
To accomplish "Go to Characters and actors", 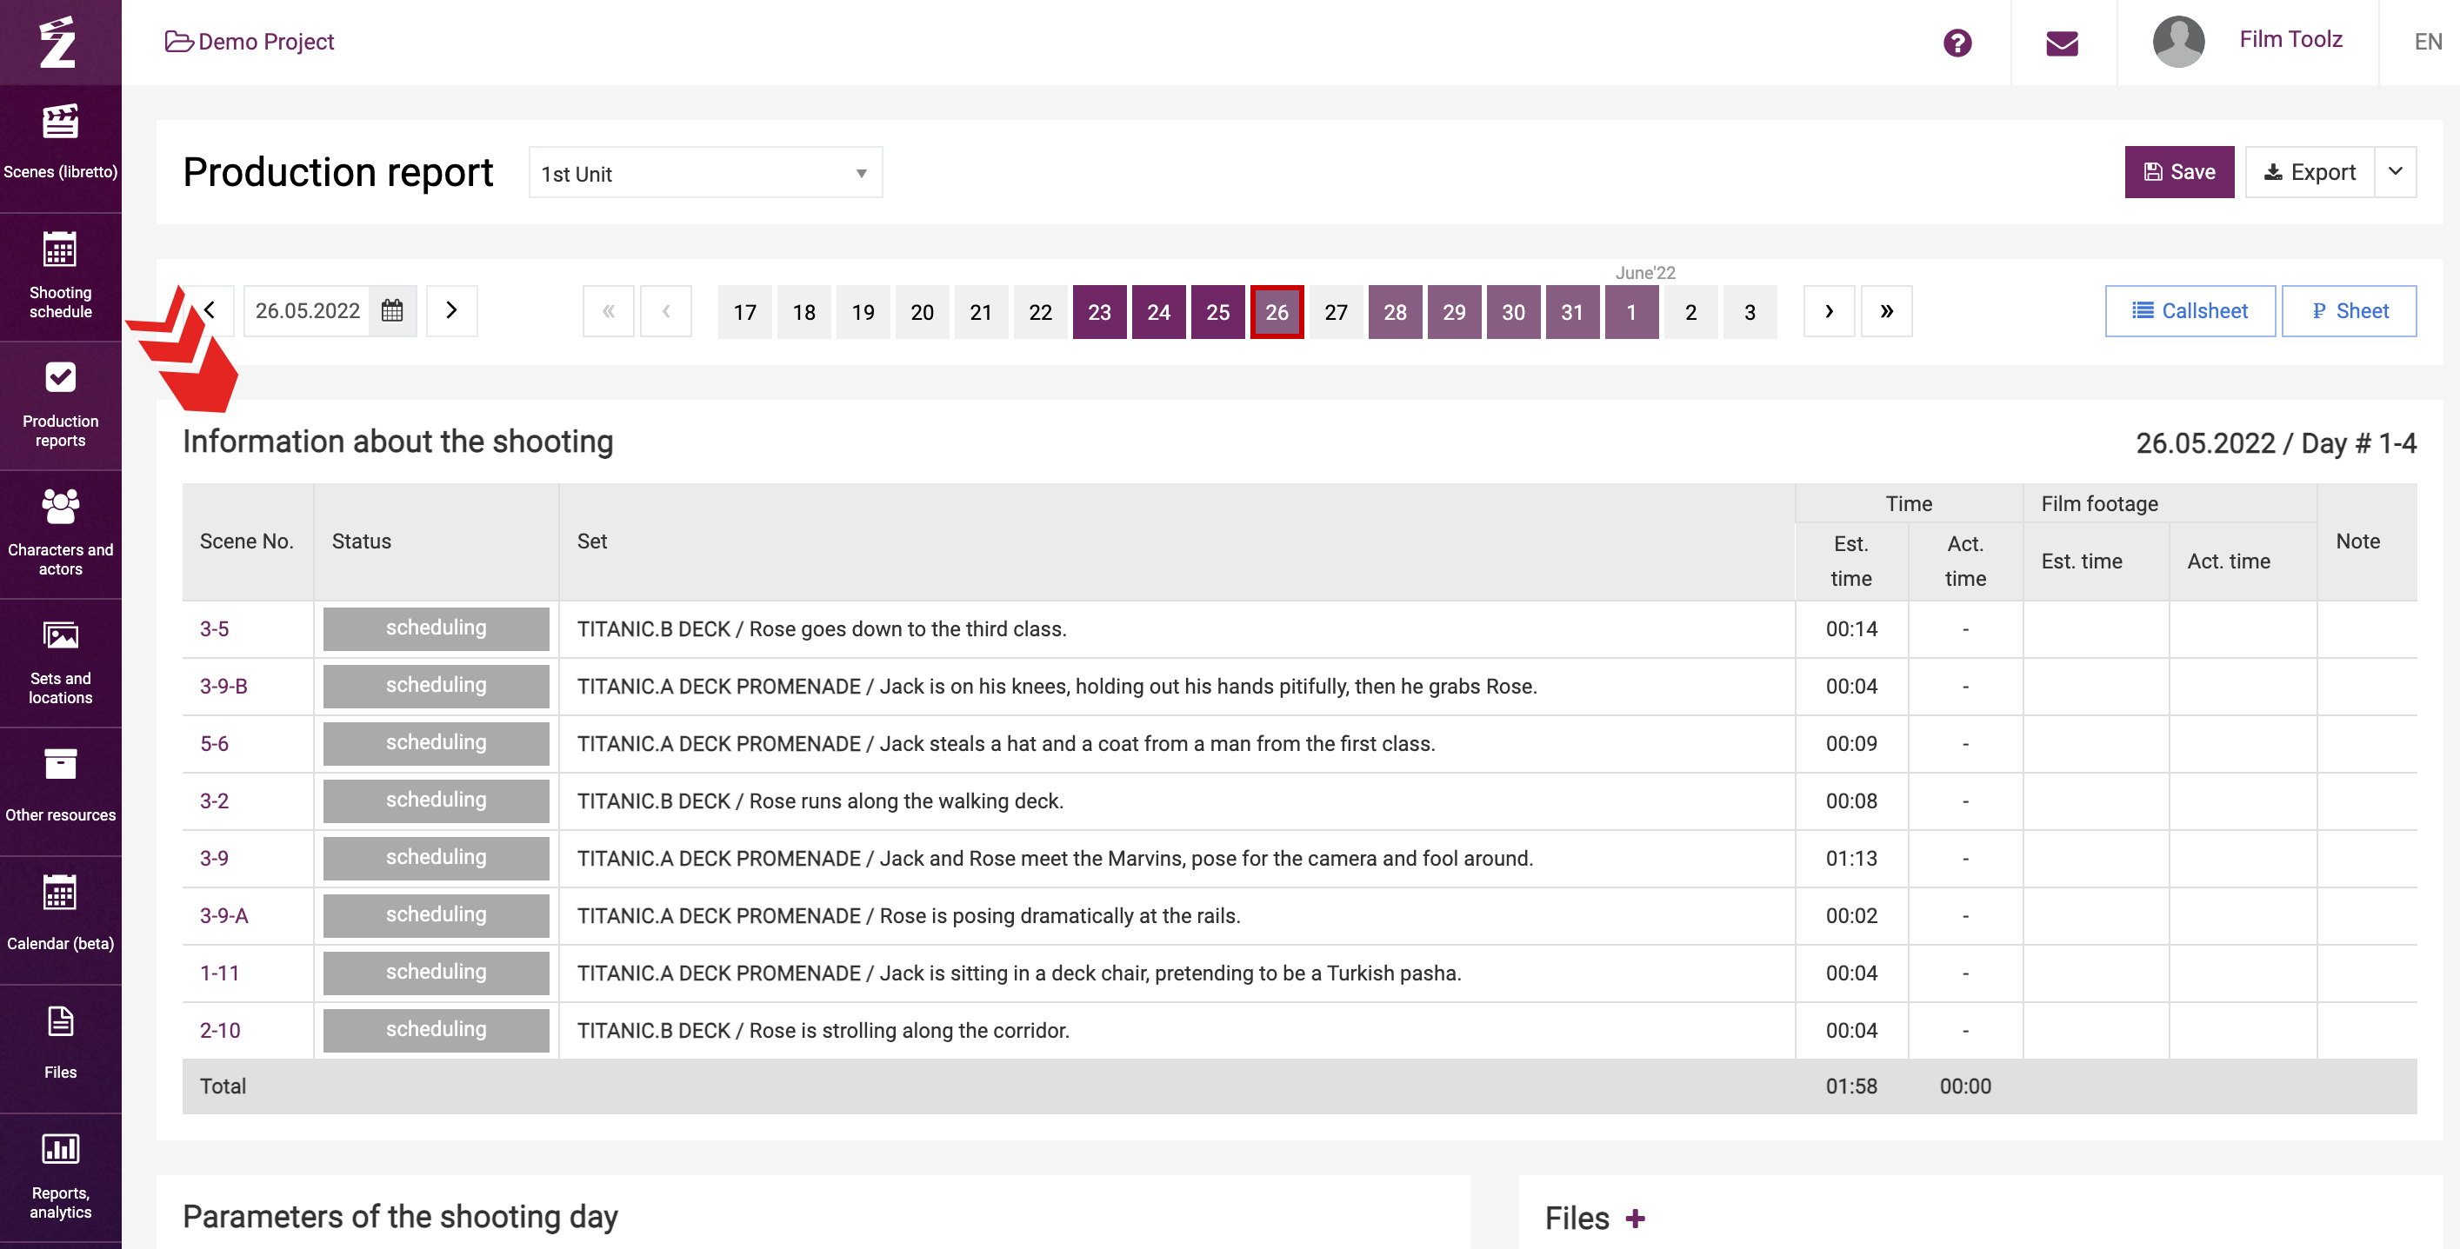I will point(60,534).
